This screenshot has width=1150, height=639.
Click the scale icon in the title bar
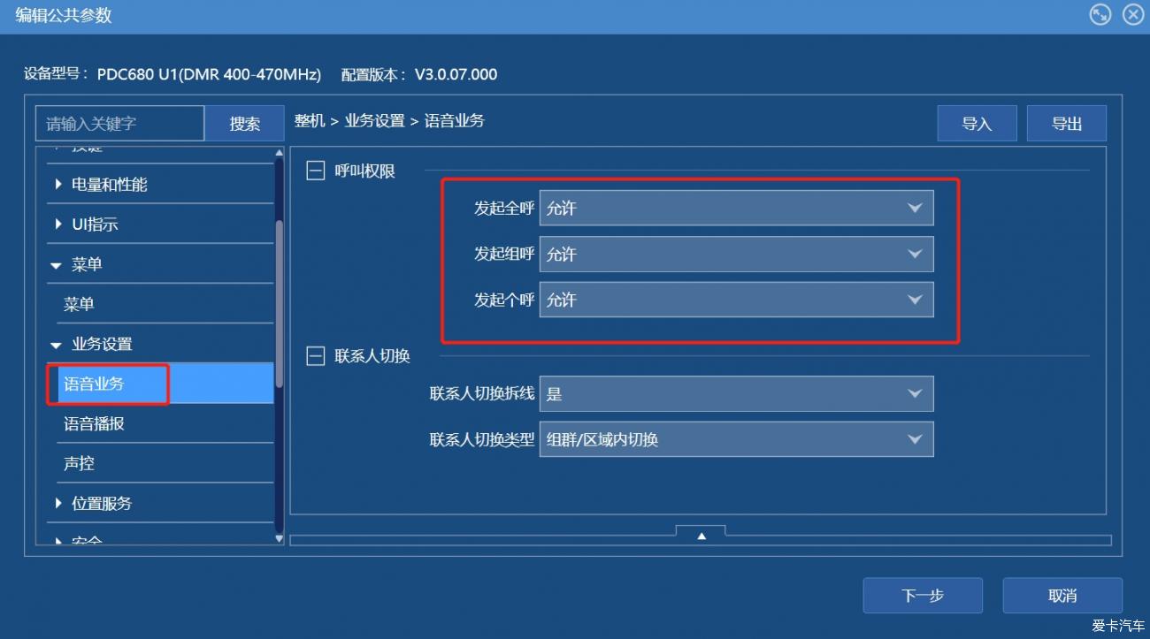tap(1099, 14)
